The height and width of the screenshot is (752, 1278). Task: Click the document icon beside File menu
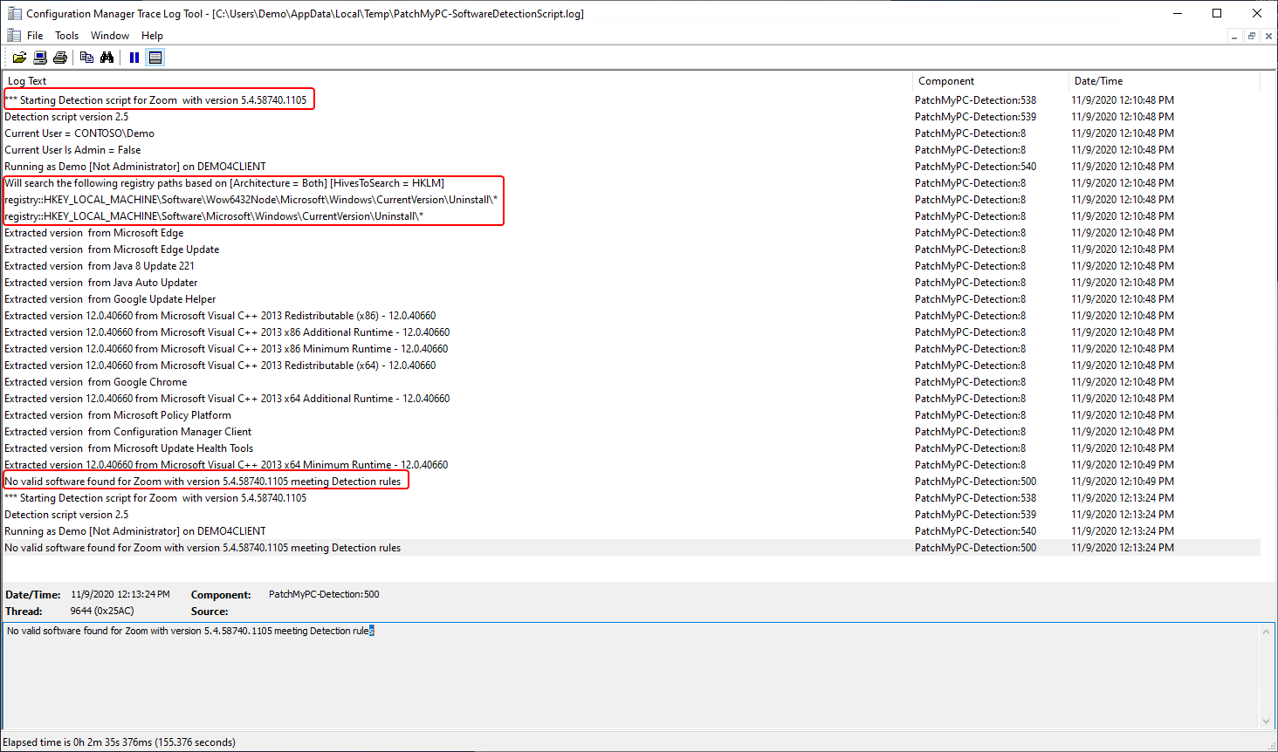[13, 36]
